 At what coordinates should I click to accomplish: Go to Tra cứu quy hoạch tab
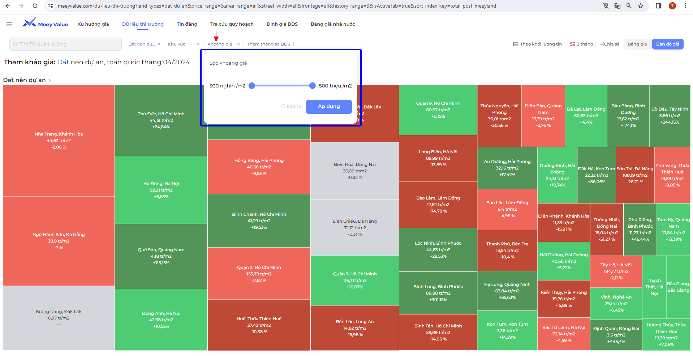pyautogui.click(x=232, y=24)
